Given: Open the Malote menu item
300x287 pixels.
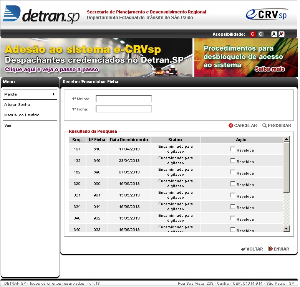Looking at the screenshot, I should coord(30,94).
